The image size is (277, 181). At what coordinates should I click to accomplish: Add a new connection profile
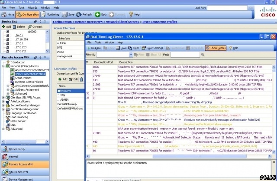(x=63, y=79)
